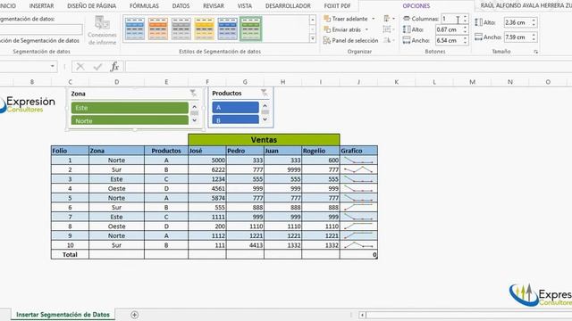Increase Tamaño Ancho with spinner
Screen dimensions: 572x321
point(534,35)
